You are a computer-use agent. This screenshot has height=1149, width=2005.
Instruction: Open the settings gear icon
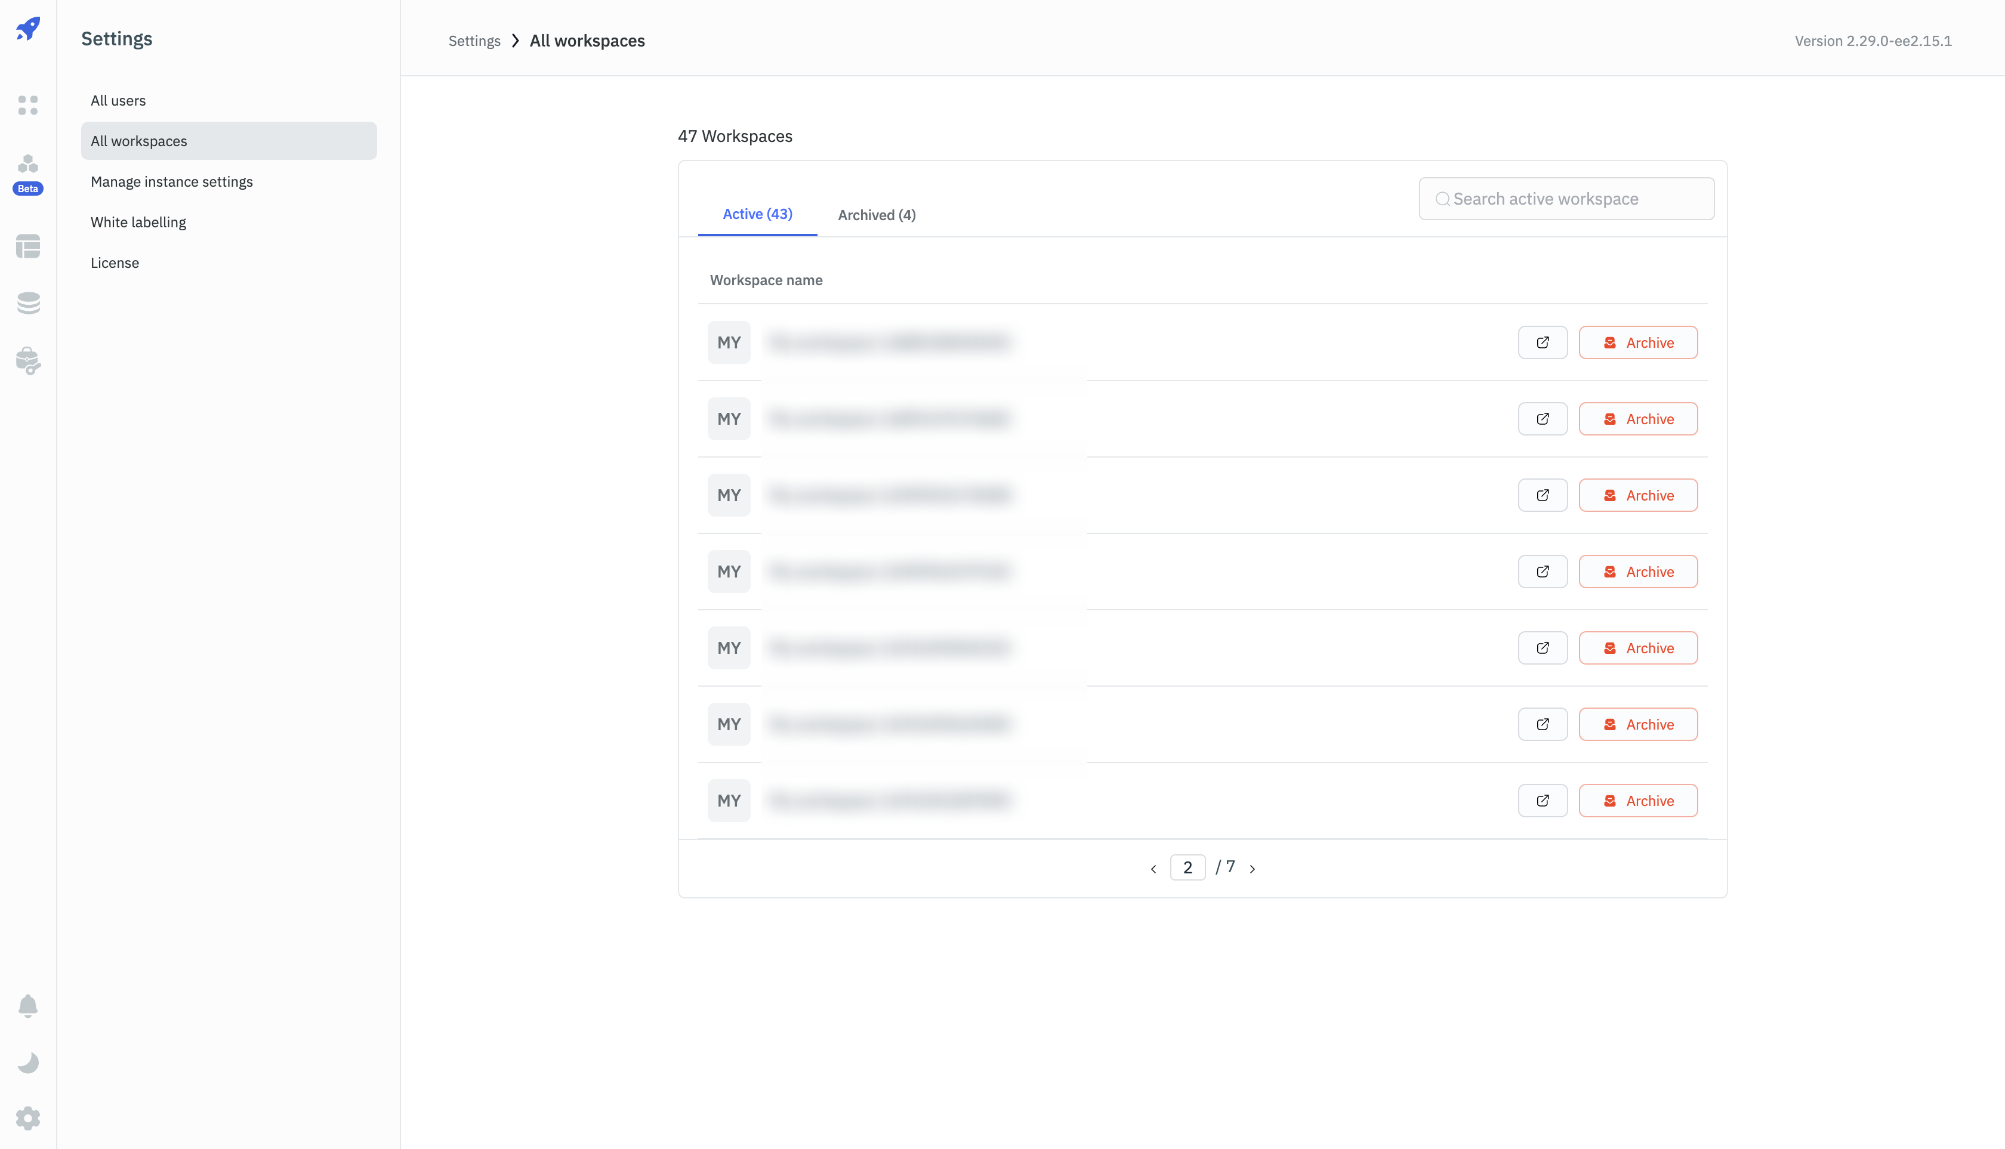29,1118
